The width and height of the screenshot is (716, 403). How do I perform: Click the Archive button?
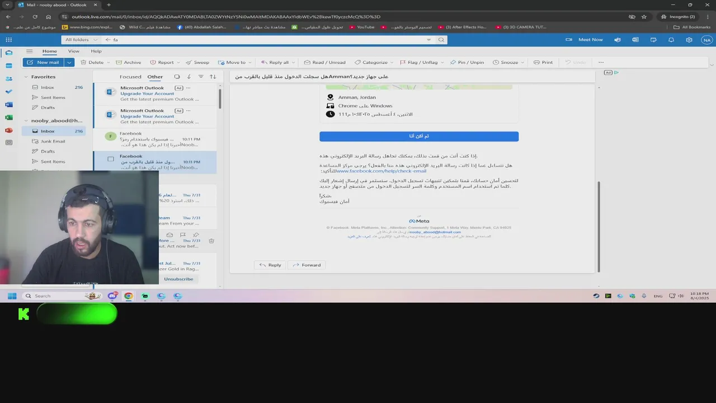pyautogui.click(x=128, y=62)
